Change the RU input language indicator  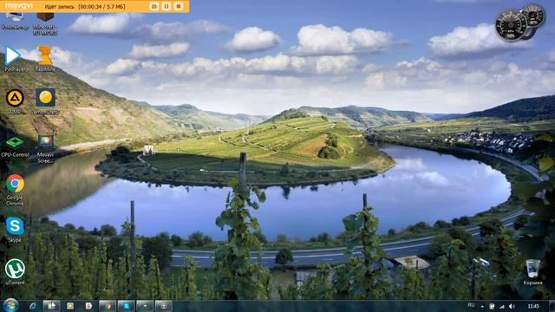point(471,305)
